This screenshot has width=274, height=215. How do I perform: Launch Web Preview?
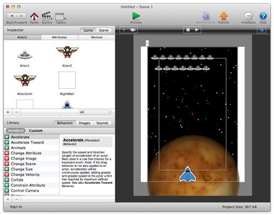click(x=206, y=16)
